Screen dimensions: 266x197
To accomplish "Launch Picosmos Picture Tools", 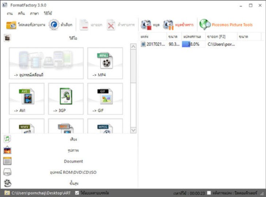I will 226,25.
